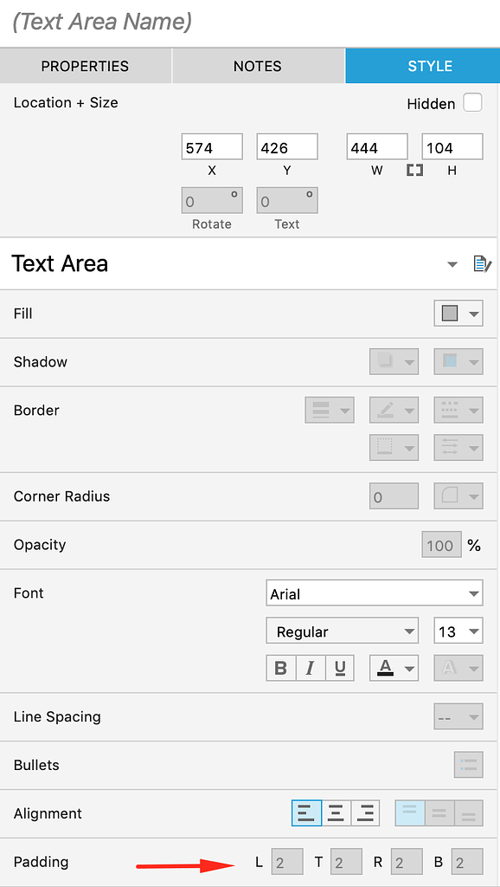Viewport: 500px width, 887px height.
Task: Click the aspect ratio lock icon
Action: coord(414,170)
